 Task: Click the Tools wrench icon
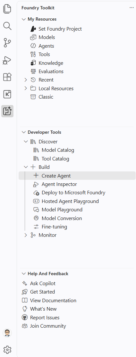[33, 54]
